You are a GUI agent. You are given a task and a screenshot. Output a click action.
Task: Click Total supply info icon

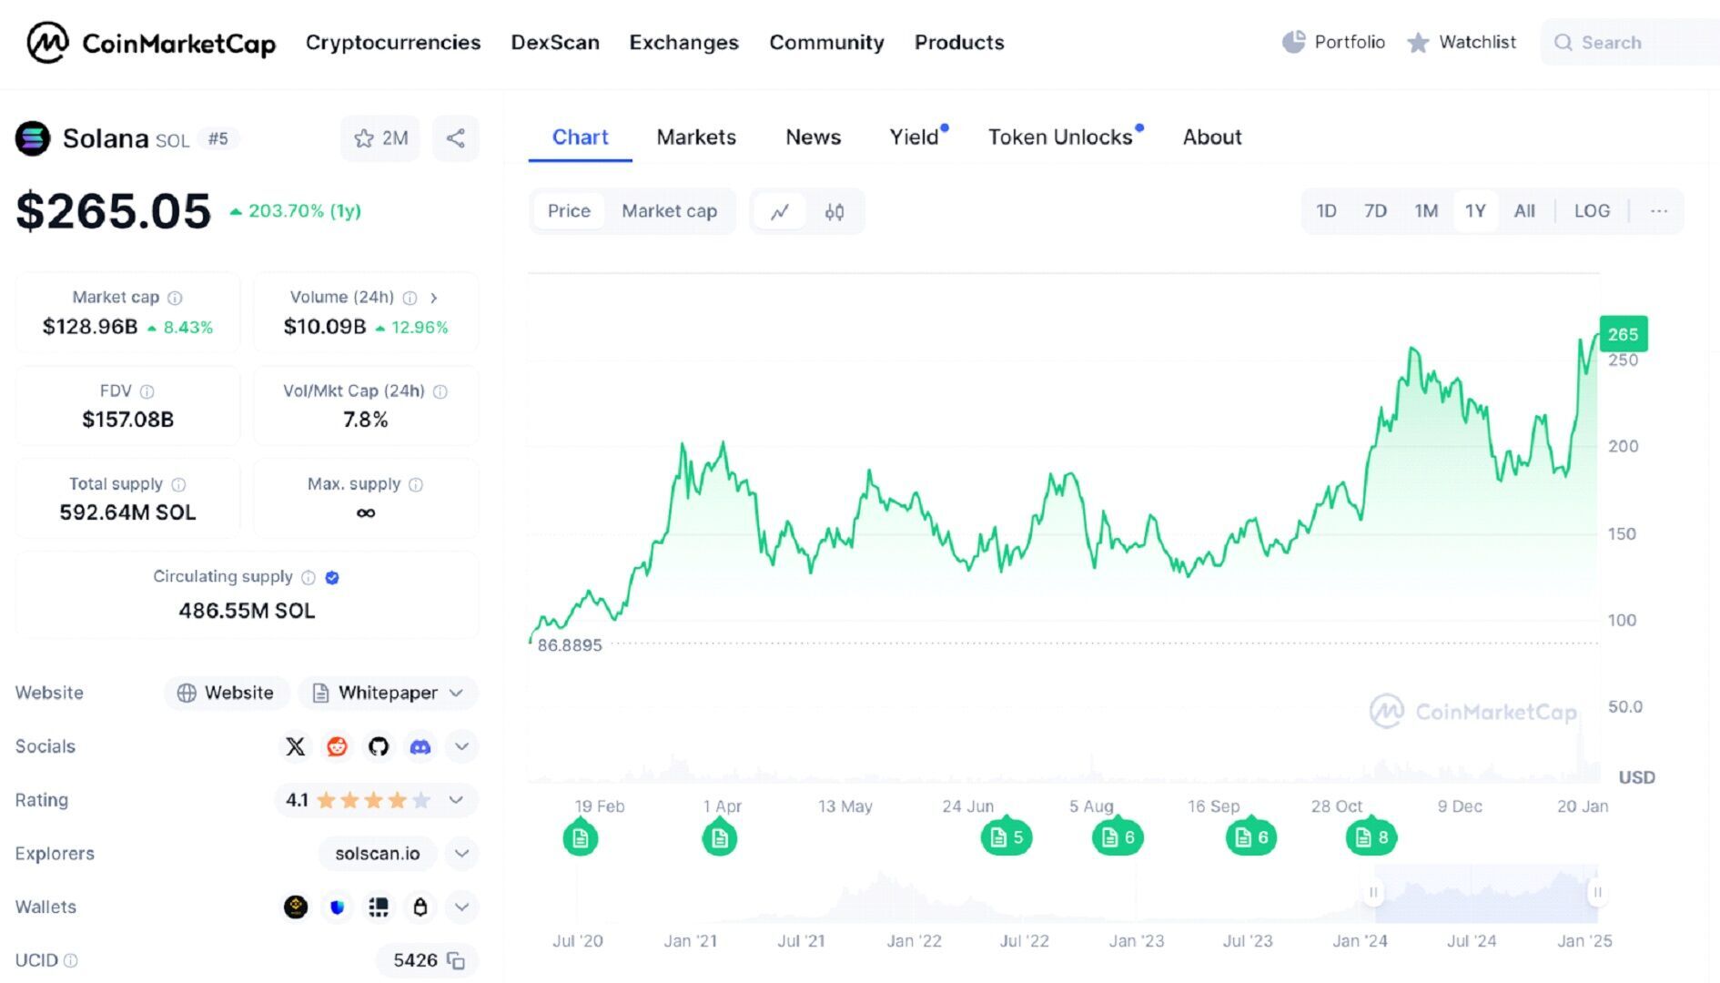tap(178, 484)
